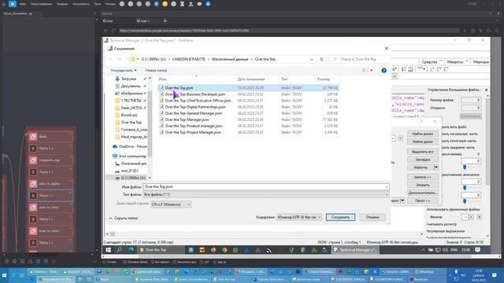Viewport: 504px width, 283px height.
Task: Click the file name input field
Action: tap(265, 187)
